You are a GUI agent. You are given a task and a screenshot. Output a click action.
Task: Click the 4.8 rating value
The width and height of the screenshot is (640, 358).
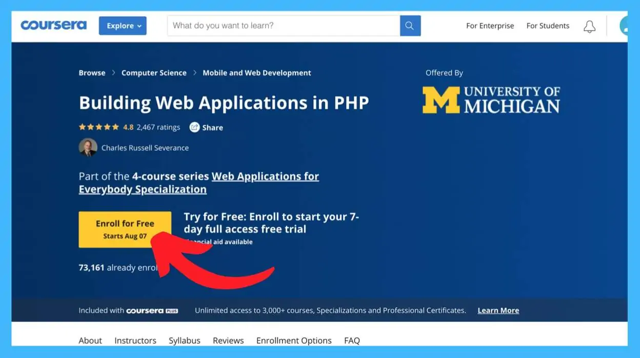point(128,127)
